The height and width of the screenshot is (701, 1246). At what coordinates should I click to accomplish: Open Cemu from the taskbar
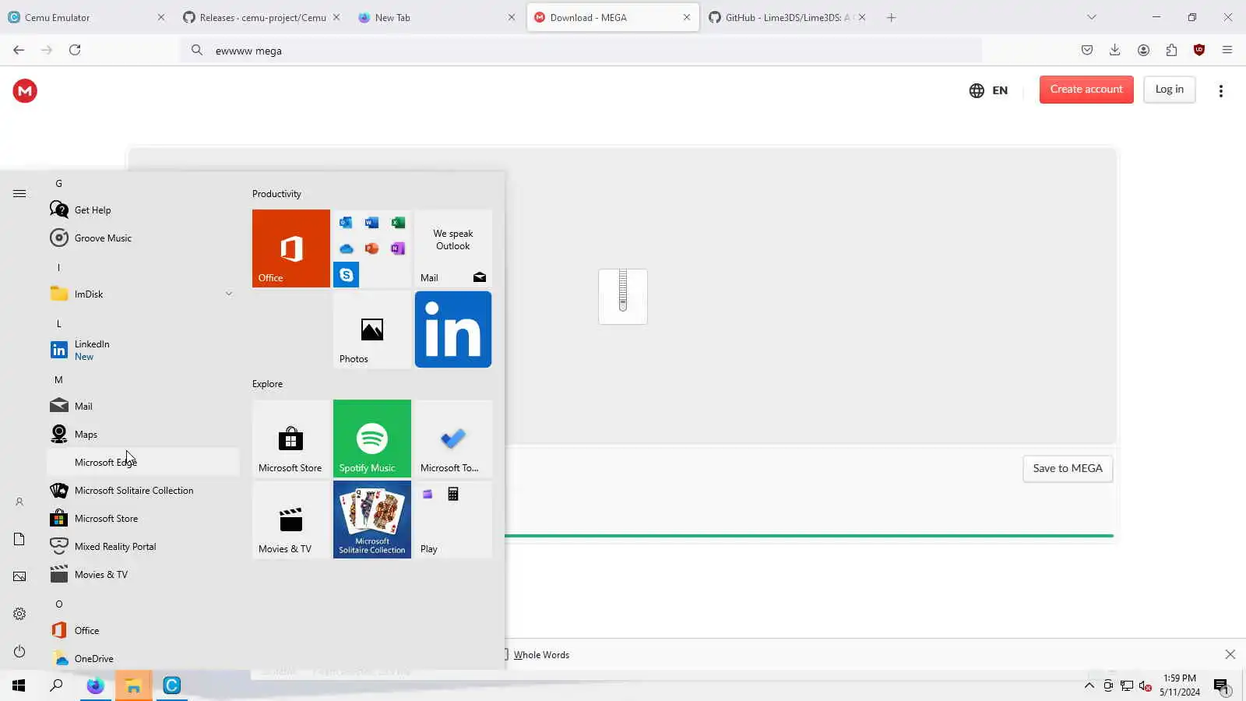172,685
